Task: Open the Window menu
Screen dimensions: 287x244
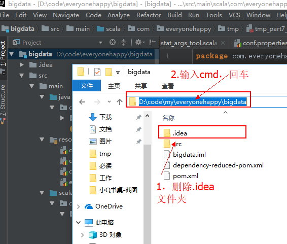Action: tap(258, 15)
